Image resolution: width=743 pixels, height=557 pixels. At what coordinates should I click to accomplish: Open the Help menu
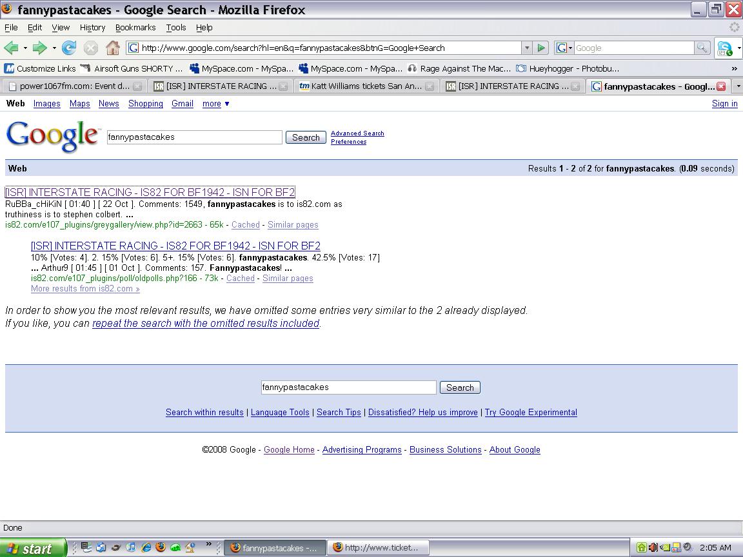(204, 28)
